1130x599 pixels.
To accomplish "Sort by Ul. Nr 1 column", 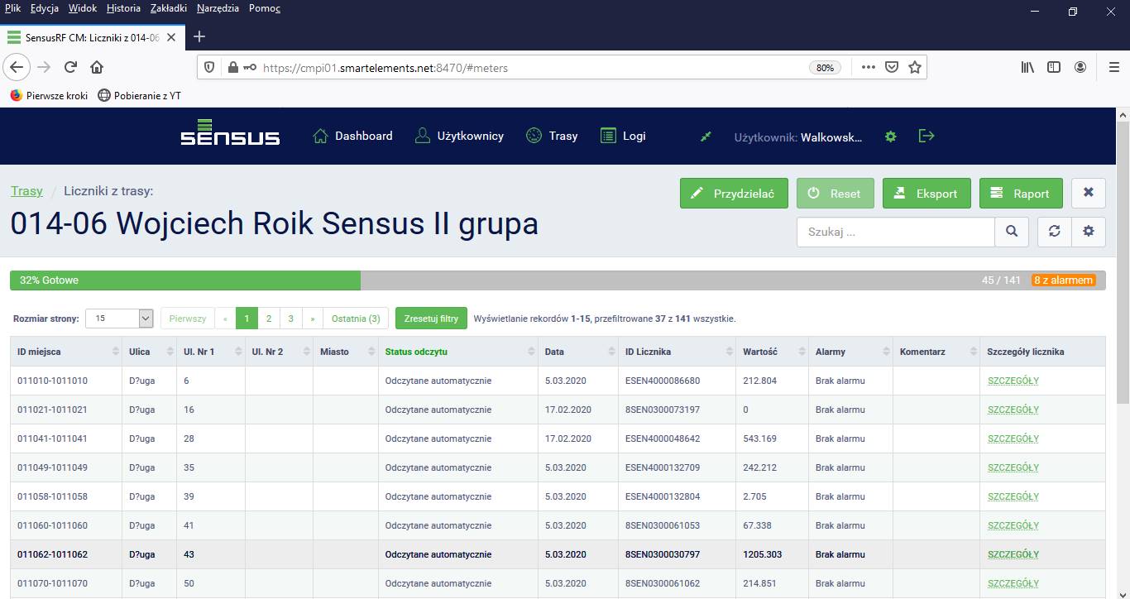I will (x=211, y=352).
